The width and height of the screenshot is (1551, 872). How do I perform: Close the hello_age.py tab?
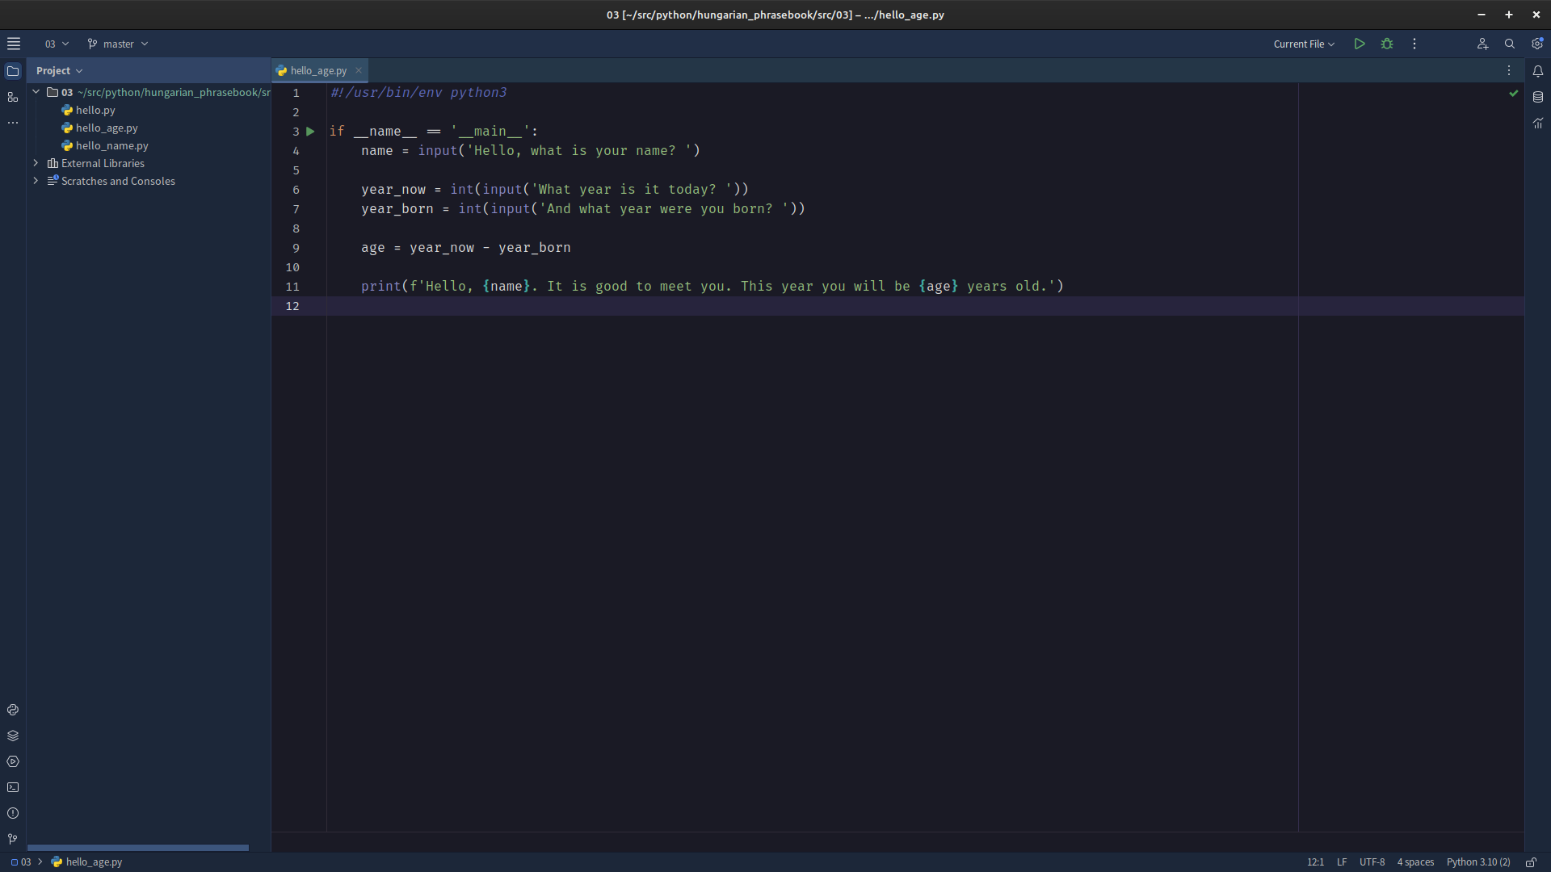[359, 70]
